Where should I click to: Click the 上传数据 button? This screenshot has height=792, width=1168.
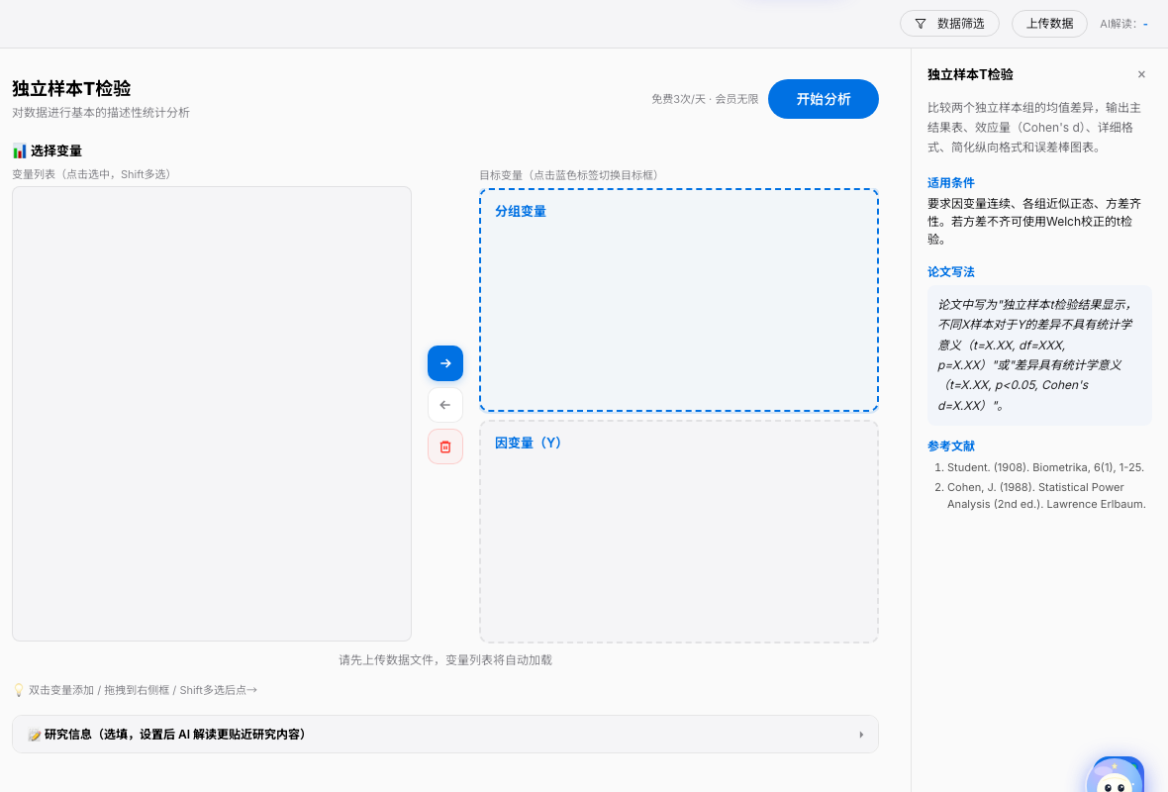coord(1049,23)
